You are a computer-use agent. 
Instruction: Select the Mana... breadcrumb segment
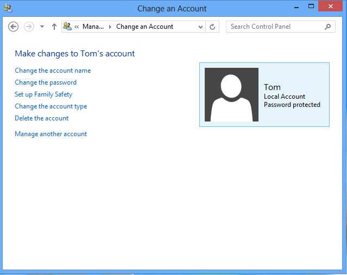coord(93,27)
